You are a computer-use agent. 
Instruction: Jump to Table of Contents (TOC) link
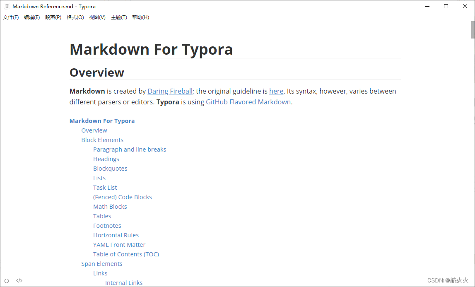pos(126,254)
